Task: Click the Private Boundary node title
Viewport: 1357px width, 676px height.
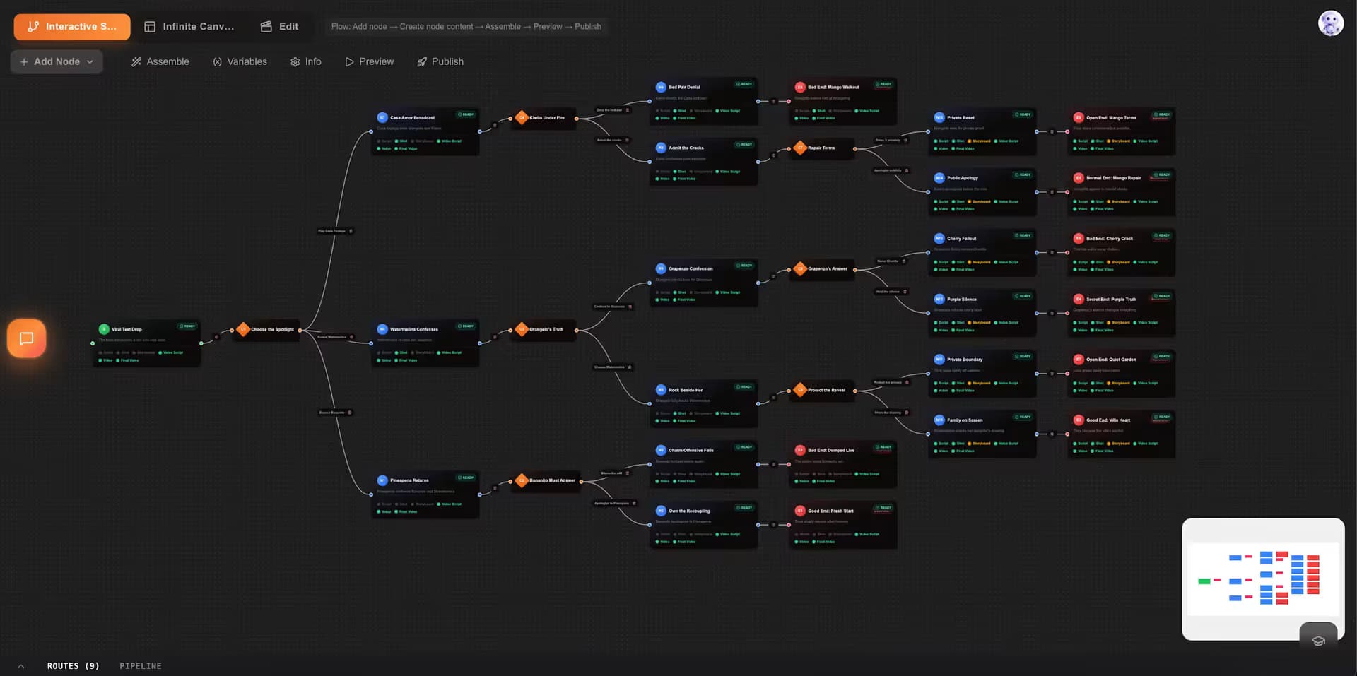Action: point(965,360)
